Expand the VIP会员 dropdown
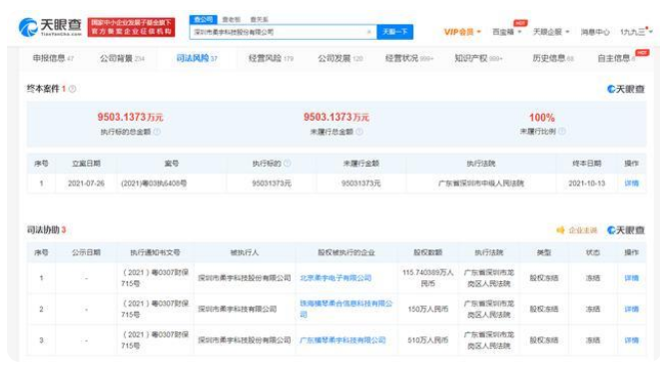660x374 pixels. pos(462,32)
